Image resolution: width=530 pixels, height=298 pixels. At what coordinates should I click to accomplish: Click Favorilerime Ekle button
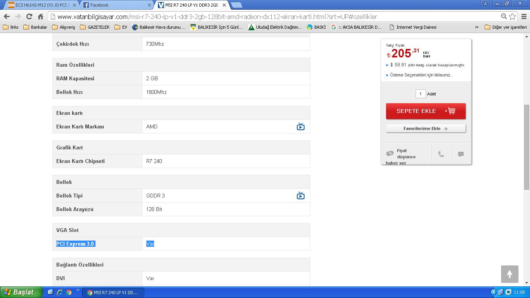[x=426, y=128]
